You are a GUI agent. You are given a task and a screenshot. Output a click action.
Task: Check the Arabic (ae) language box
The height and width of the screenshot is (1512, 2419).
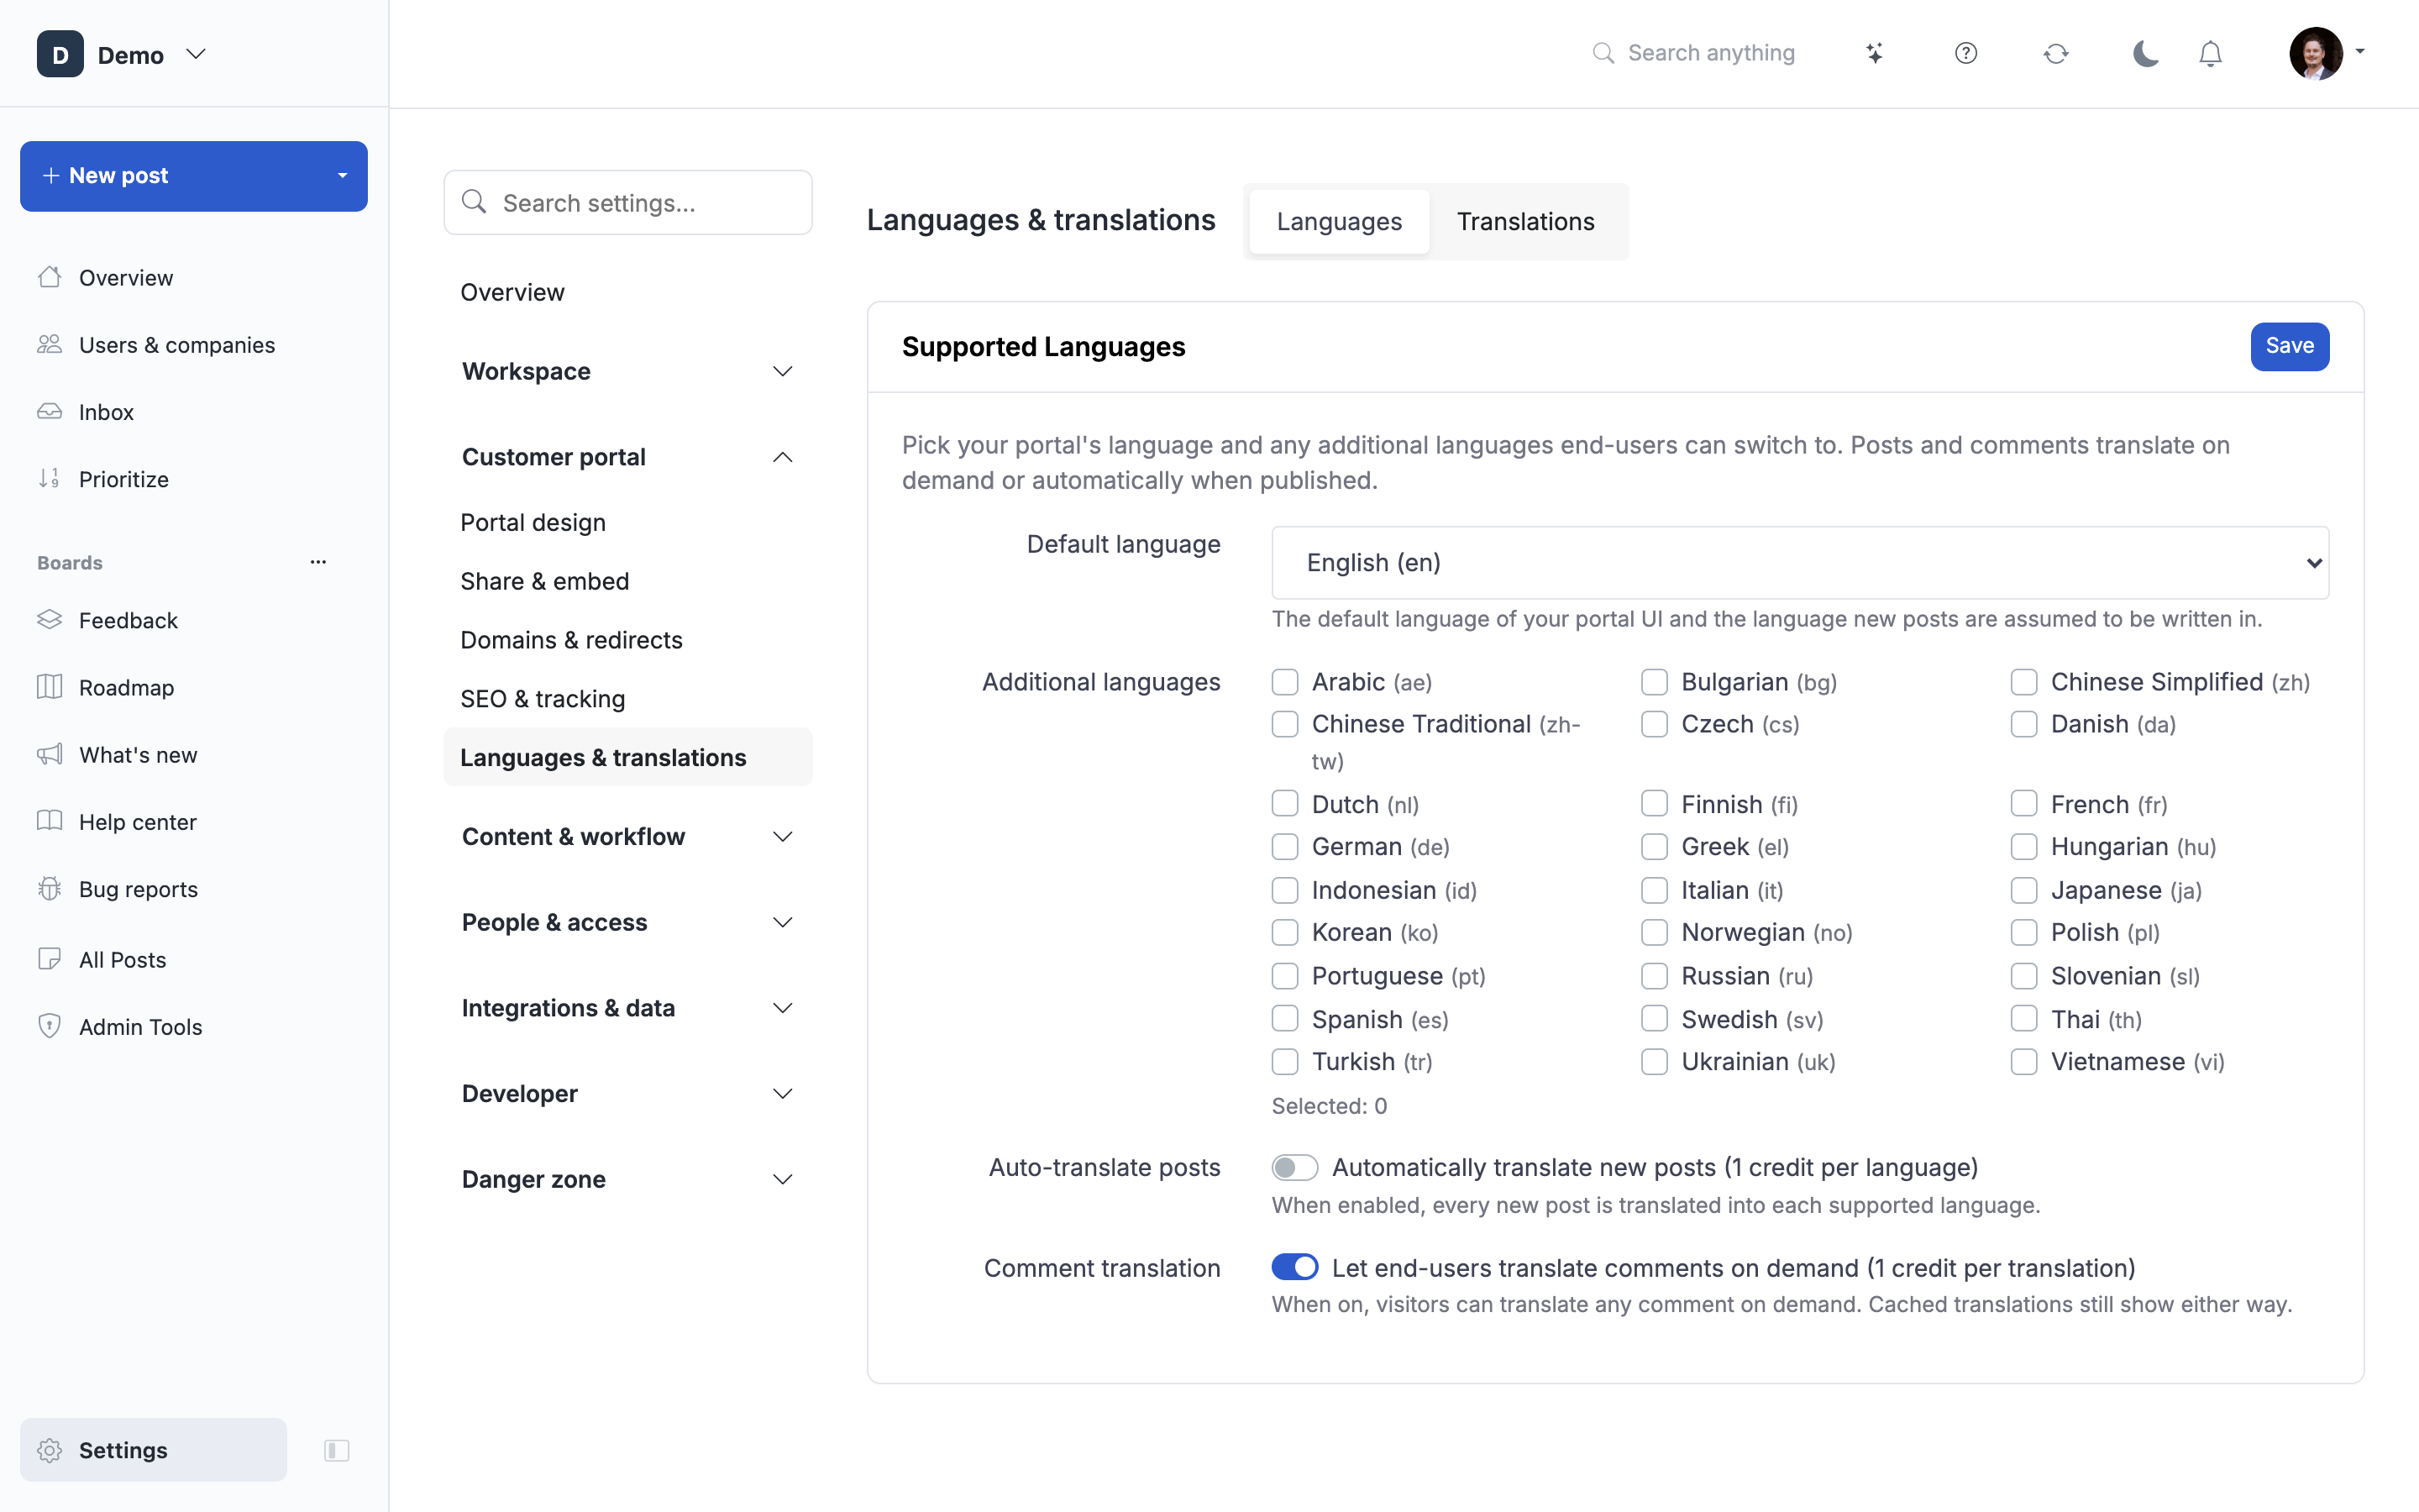click(x=1284, y=682)
